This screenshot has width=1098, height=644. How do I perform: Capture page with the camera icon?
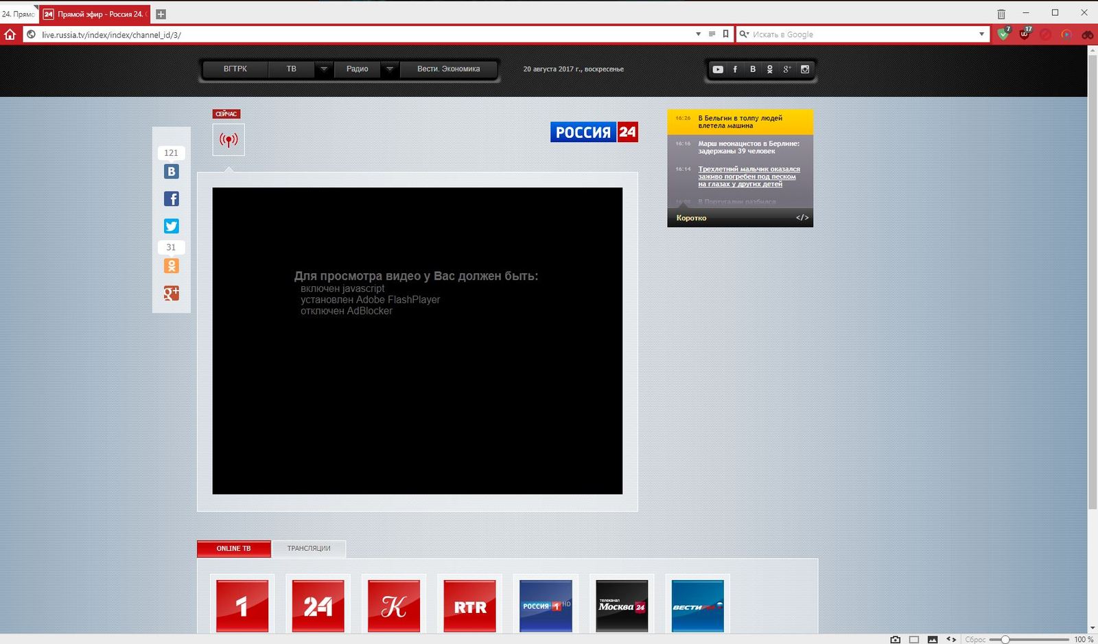[x=895, y=639]
